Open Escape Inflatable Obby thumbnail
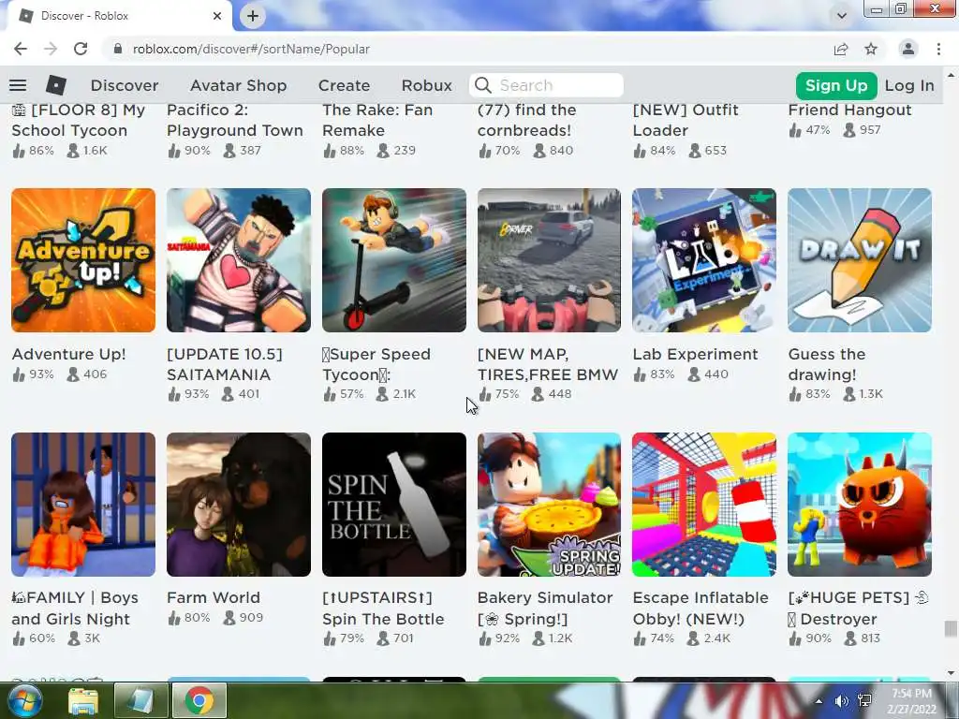Screen dimensions: 959x719 point(704,505)
